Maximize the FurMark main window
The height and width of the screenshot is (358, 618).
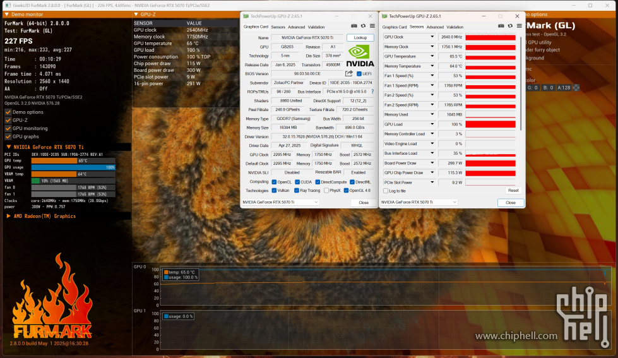coord(590,5)
